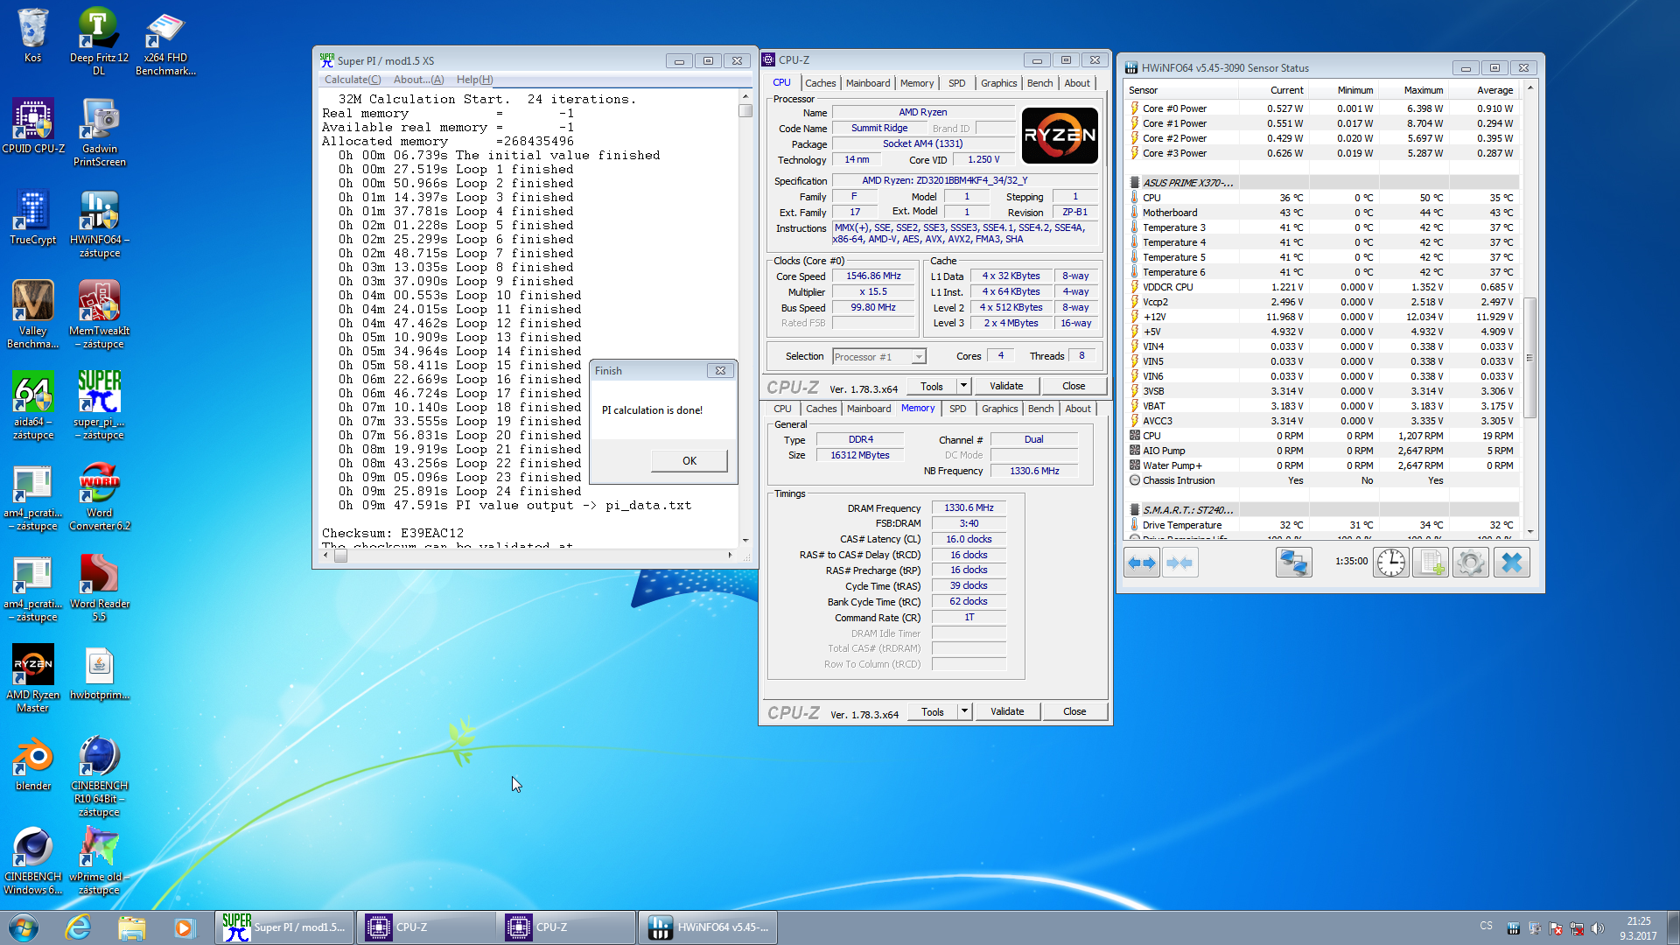Open Calculate menu in Super PI
The height and width of the screenshot is (945, 1680).
click(x=353, y=80)
